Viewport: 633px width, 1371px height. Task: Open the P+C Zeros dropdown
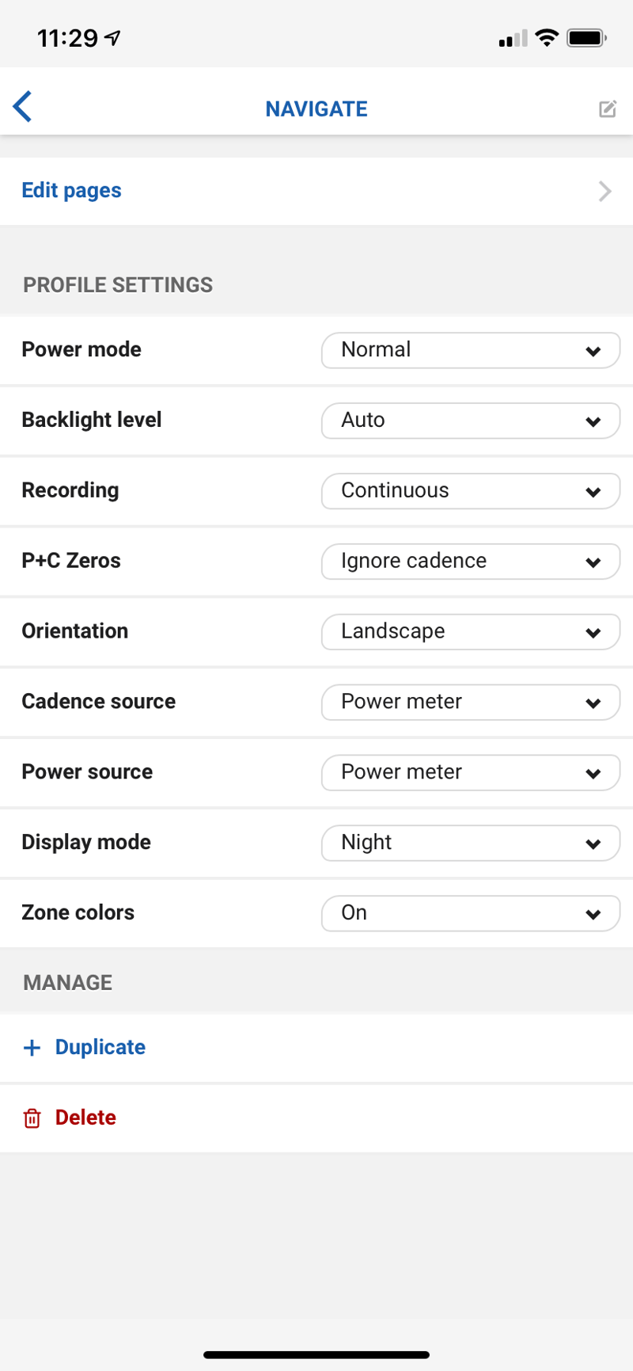470,562
